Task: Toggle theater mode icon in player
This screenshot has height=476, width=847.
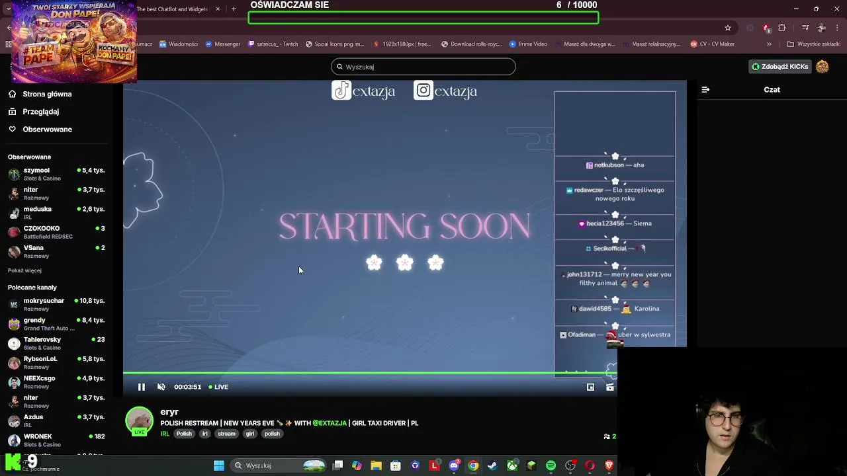Action: click(x=610, y=387)
